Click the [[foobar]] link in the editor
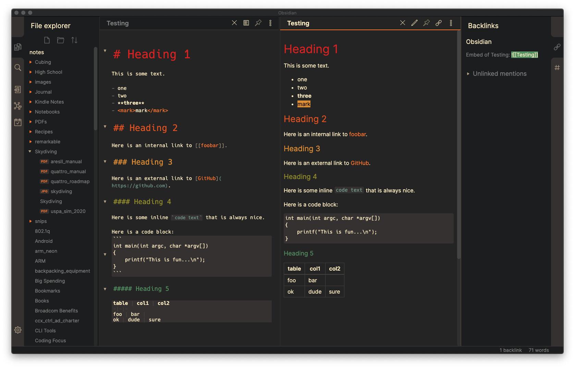This screenshot has height=368, width=575. coord(210,145)
